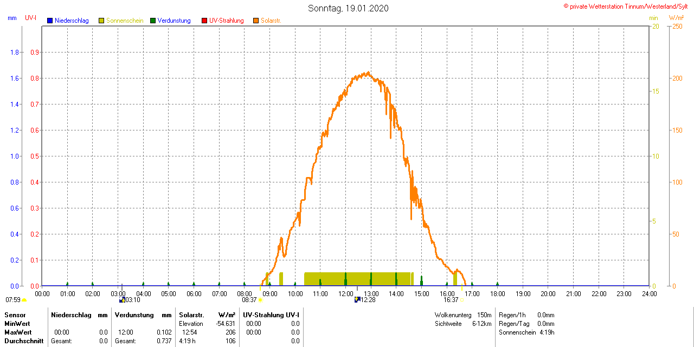
Task: Click the Solarstr. average value 106
Action: (x=230, y=341)
